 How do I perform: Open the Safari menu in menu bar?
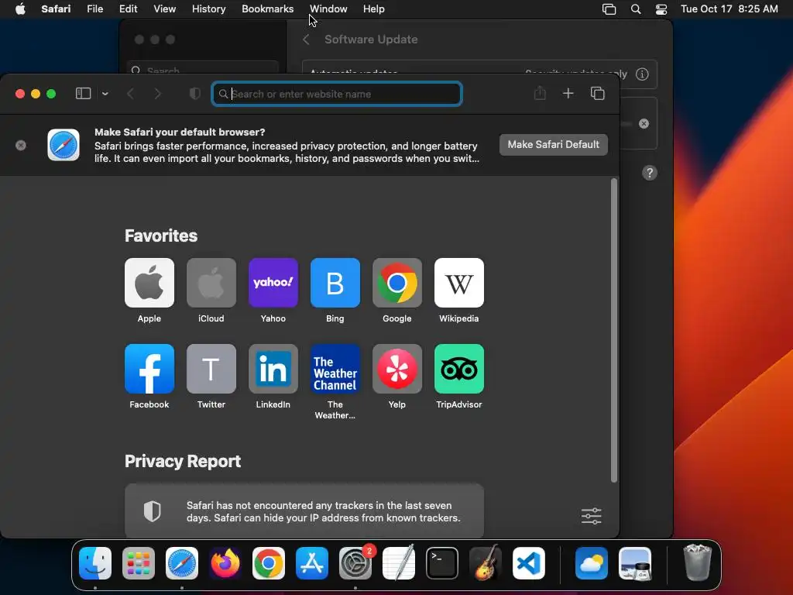(x=56, y=9)
